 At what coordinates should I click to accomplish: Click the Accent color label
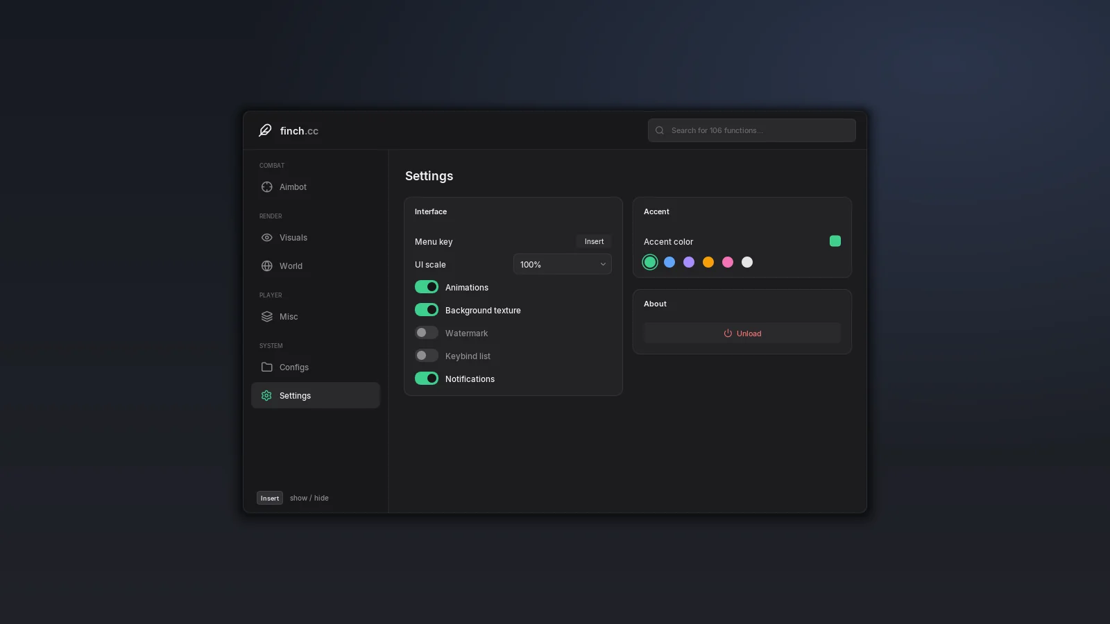point(668,242)
